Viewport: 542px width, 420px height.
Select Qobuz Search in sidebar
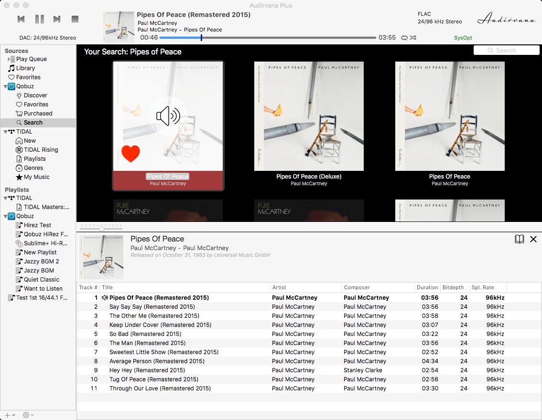point(38,123)
